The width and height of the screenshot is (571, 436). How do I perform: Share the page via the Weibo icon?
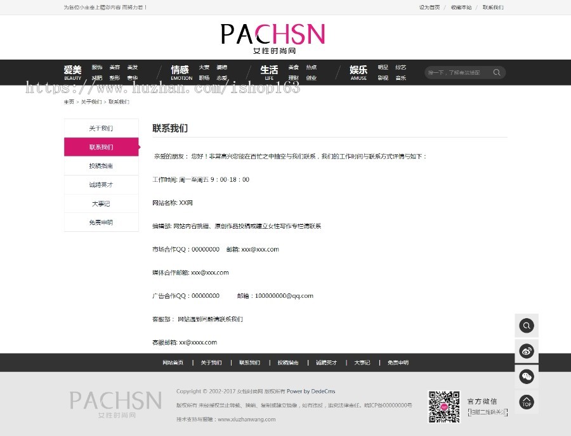pyautogui.click(x=527, y=350)
